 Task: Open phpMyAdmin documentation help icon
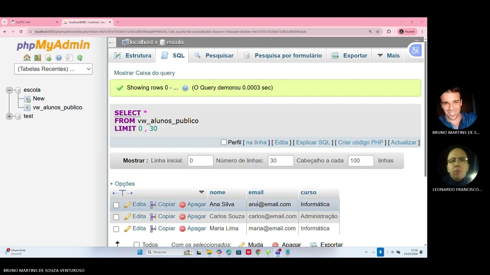[x=59, y=58]
